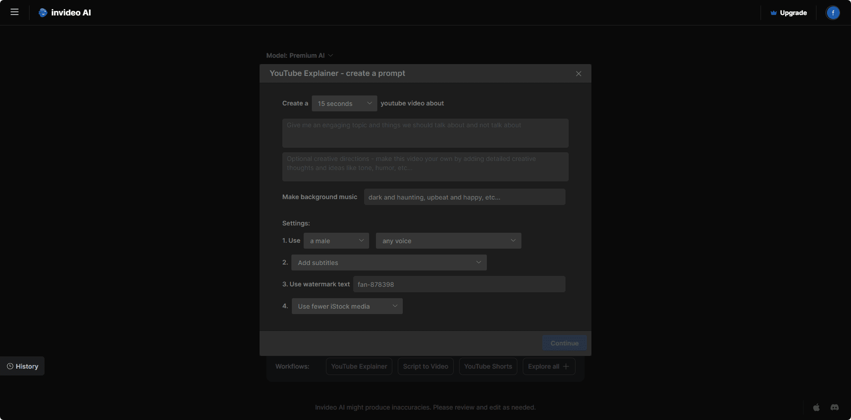Click the Apple app icon
The height and width of the screenshot is (420, 851).
point(816,407)
